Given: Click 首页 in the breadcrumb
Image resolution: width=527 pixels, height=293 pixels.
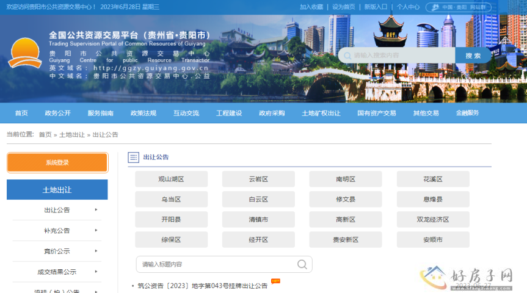Looking at the screenshot, I should pyautogui.click(x=45, y=135).
